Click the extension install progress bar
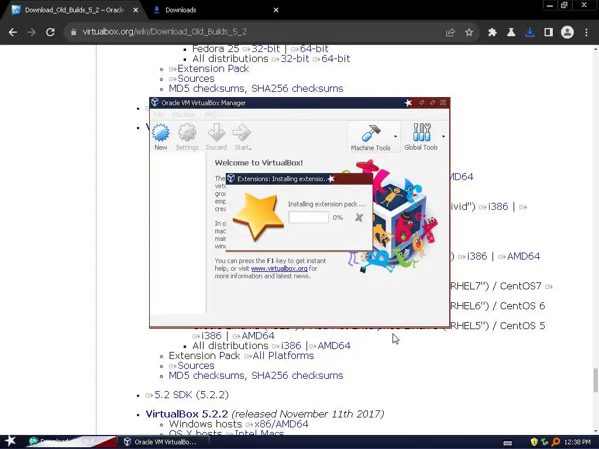 point(309,217)
